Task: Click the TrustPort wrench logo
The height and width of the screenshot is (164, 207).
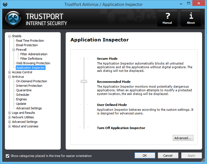Action: point(13,19)
